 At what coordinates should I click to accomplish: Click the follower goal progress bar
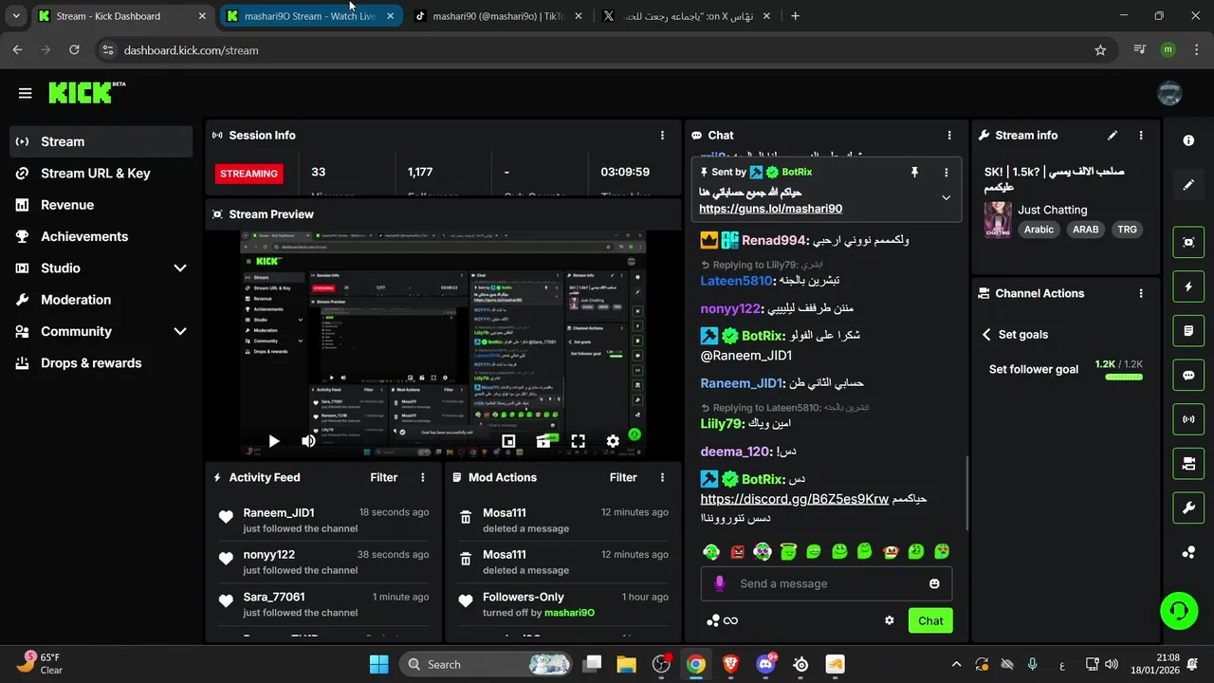[1124, 378]
